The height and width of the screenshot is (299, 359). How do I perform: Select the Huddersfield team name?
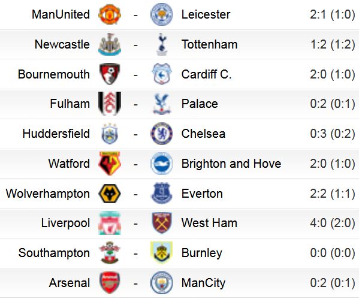coord(56,134)
